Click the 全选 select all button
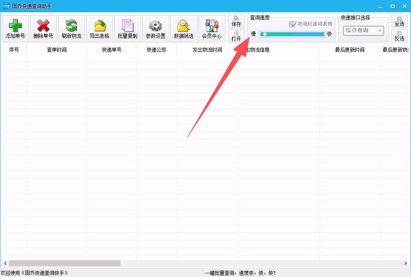The width and height of the screenshot is (411, 277). 399,21
